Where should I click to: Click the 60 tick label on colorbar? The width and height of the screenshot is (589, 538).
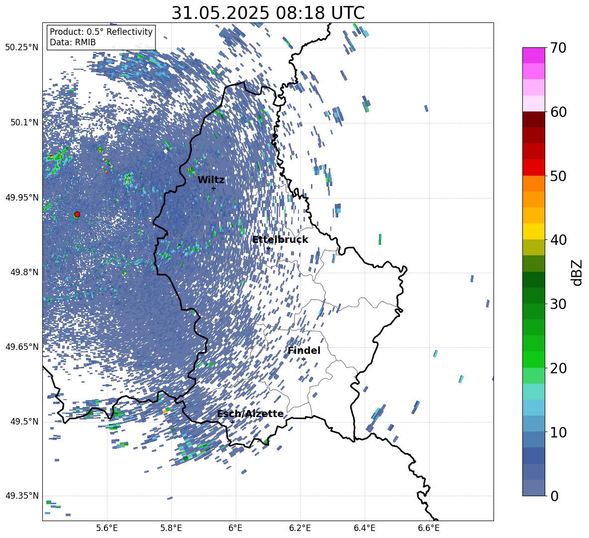tap(558, 112)
